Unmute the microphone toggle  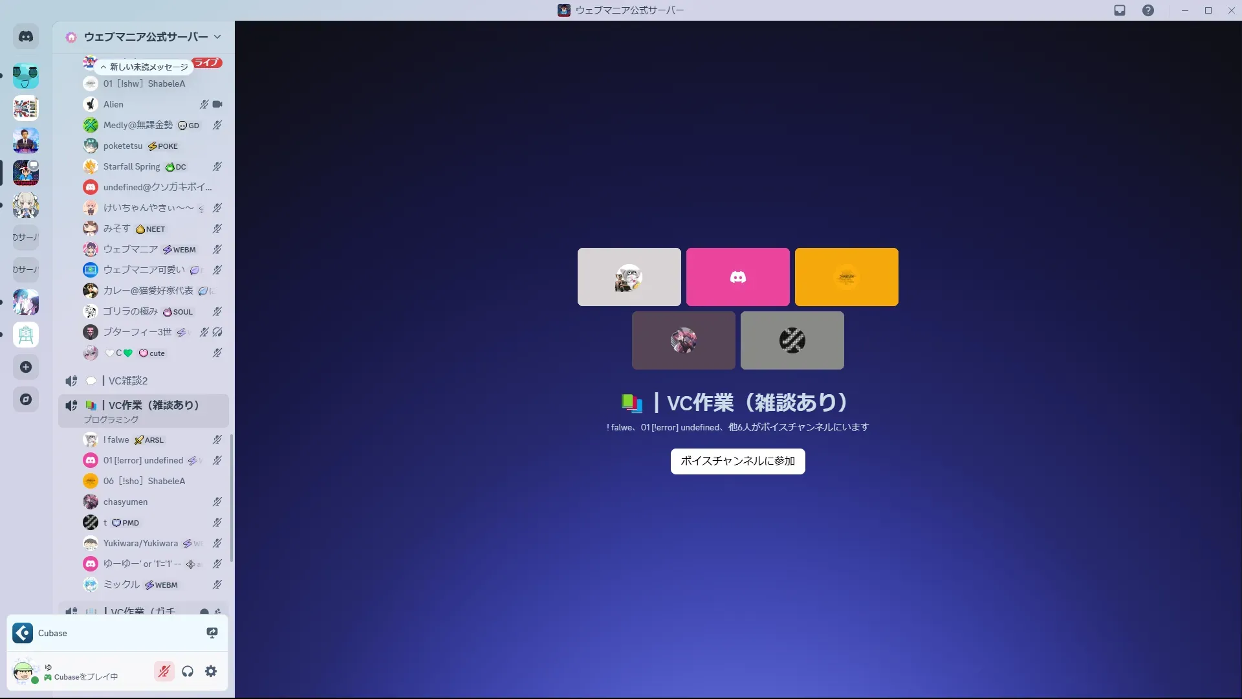click(164, 671)
